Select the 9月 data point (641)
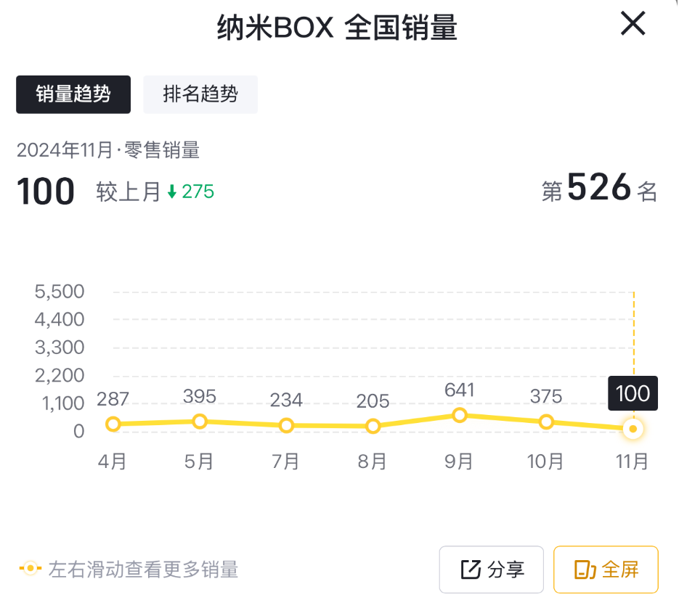The height and width of the screenshot is (608, 679). coord(459,415)
